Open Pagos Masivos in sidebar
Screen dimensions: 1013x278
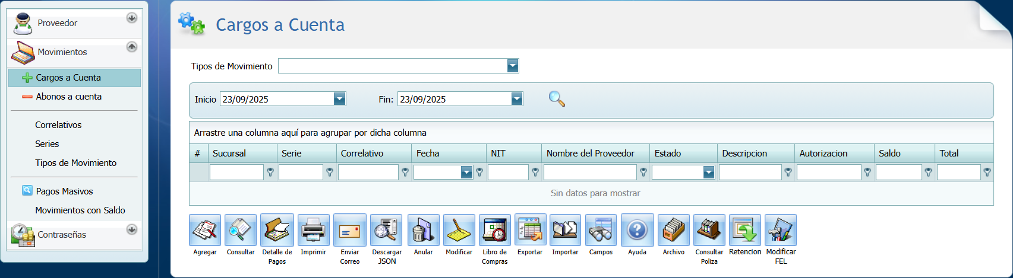64,191
